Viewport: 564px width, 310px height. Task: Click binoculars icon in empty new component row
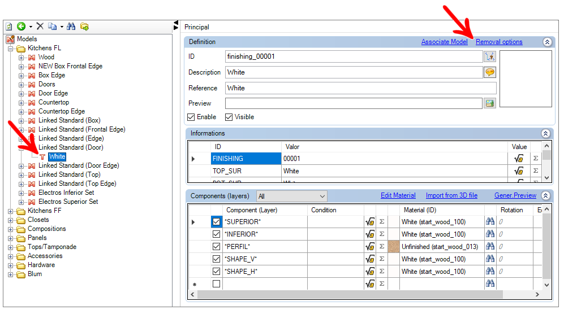490,283
